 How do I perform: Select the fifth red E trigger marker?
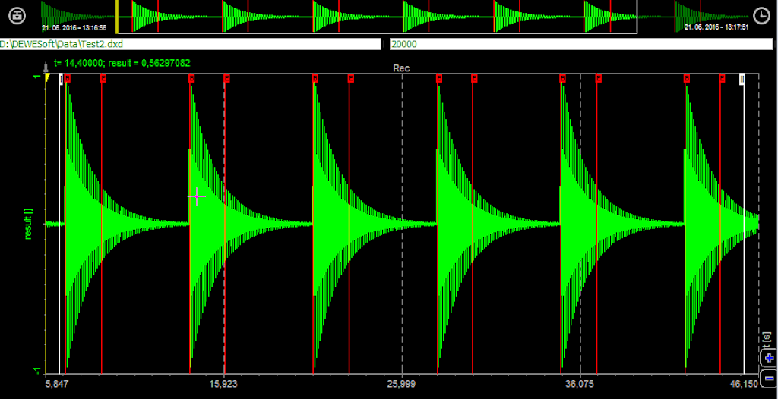pyautogui.click(x=599, y=78)
